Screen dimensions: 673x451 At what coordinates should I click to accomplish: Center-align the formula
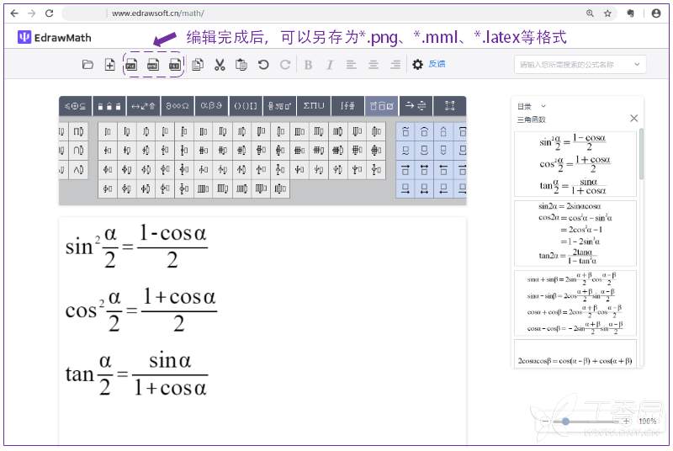374,65
